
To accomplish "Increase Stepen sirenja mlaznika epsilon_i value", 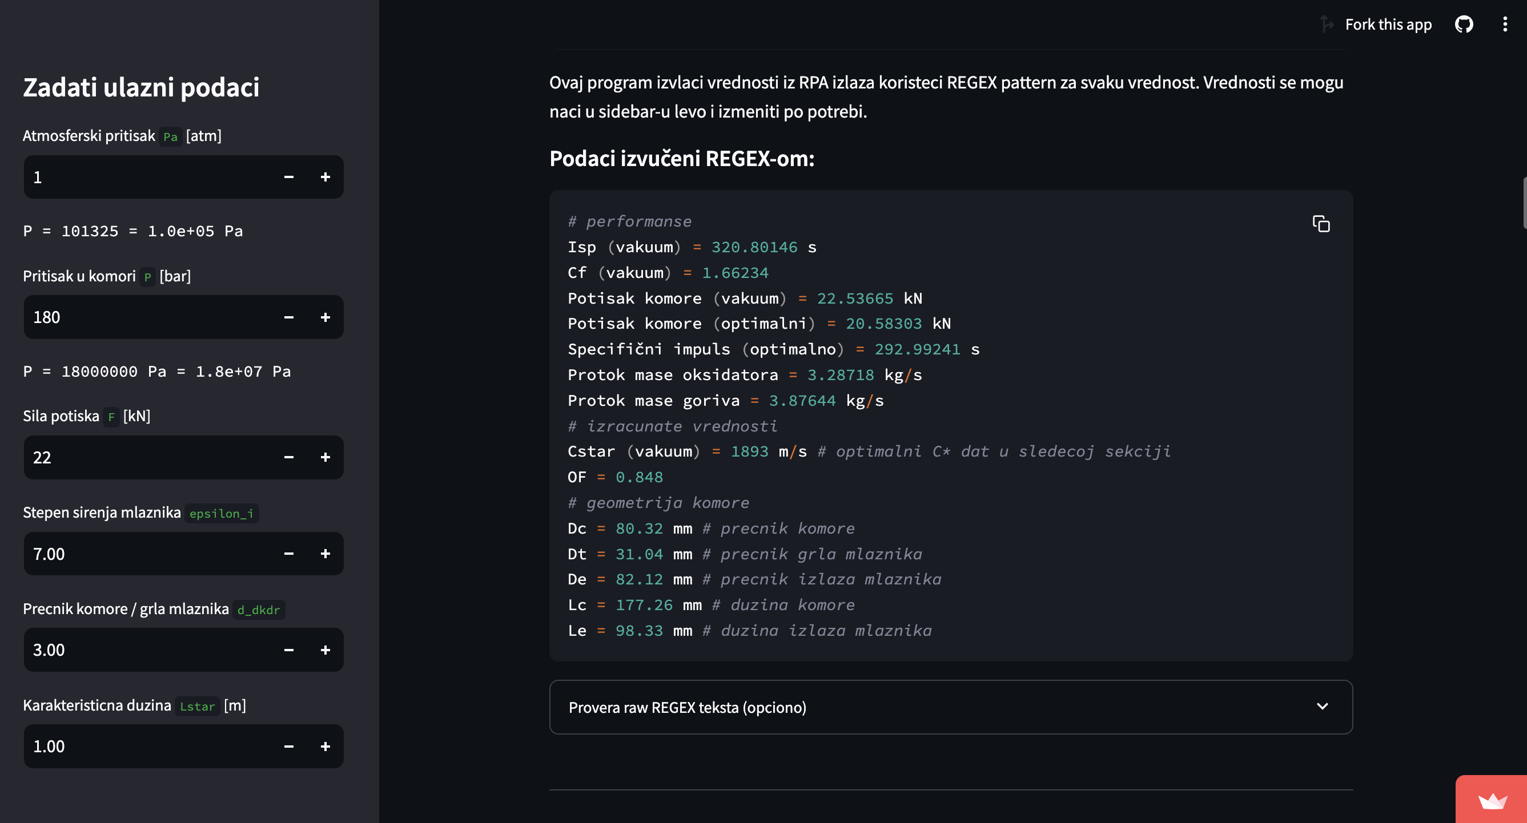I will click(x=326, y=554).
